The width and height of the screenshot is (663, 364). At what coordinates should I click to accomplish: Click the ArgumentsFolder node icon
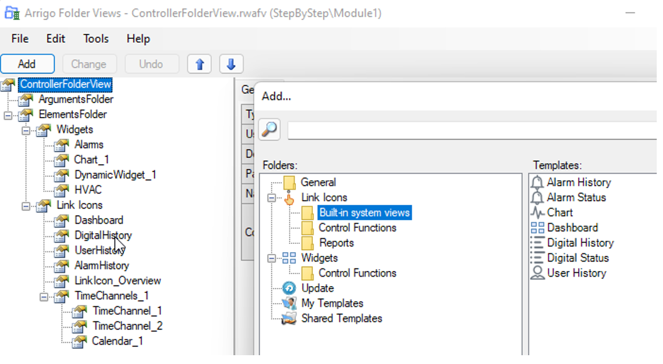pos(26,100)
